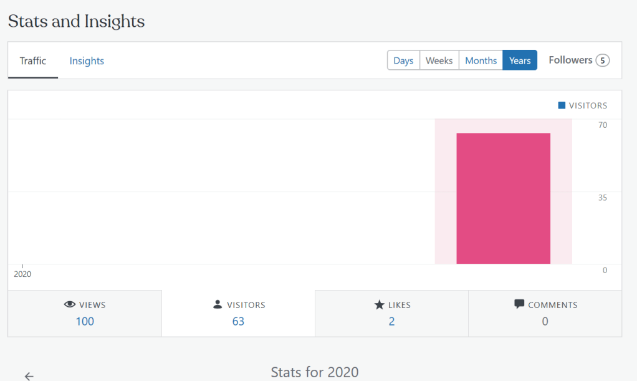Open the Followers link

[x=570, y=60]
